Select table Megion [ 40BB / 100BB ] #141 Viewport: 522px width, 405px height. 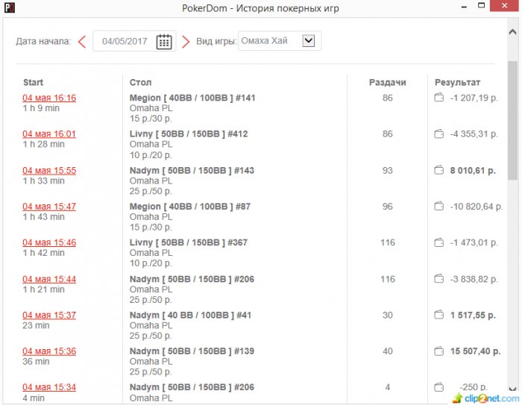192,98
